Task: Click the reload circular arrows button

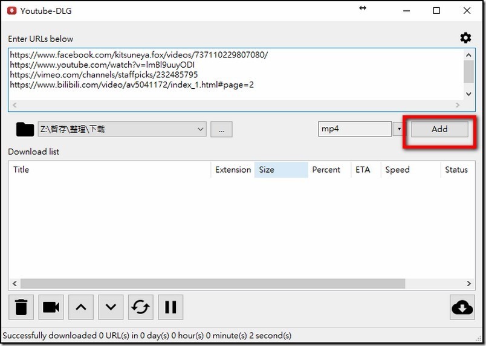Action: [x=141, y=307]
